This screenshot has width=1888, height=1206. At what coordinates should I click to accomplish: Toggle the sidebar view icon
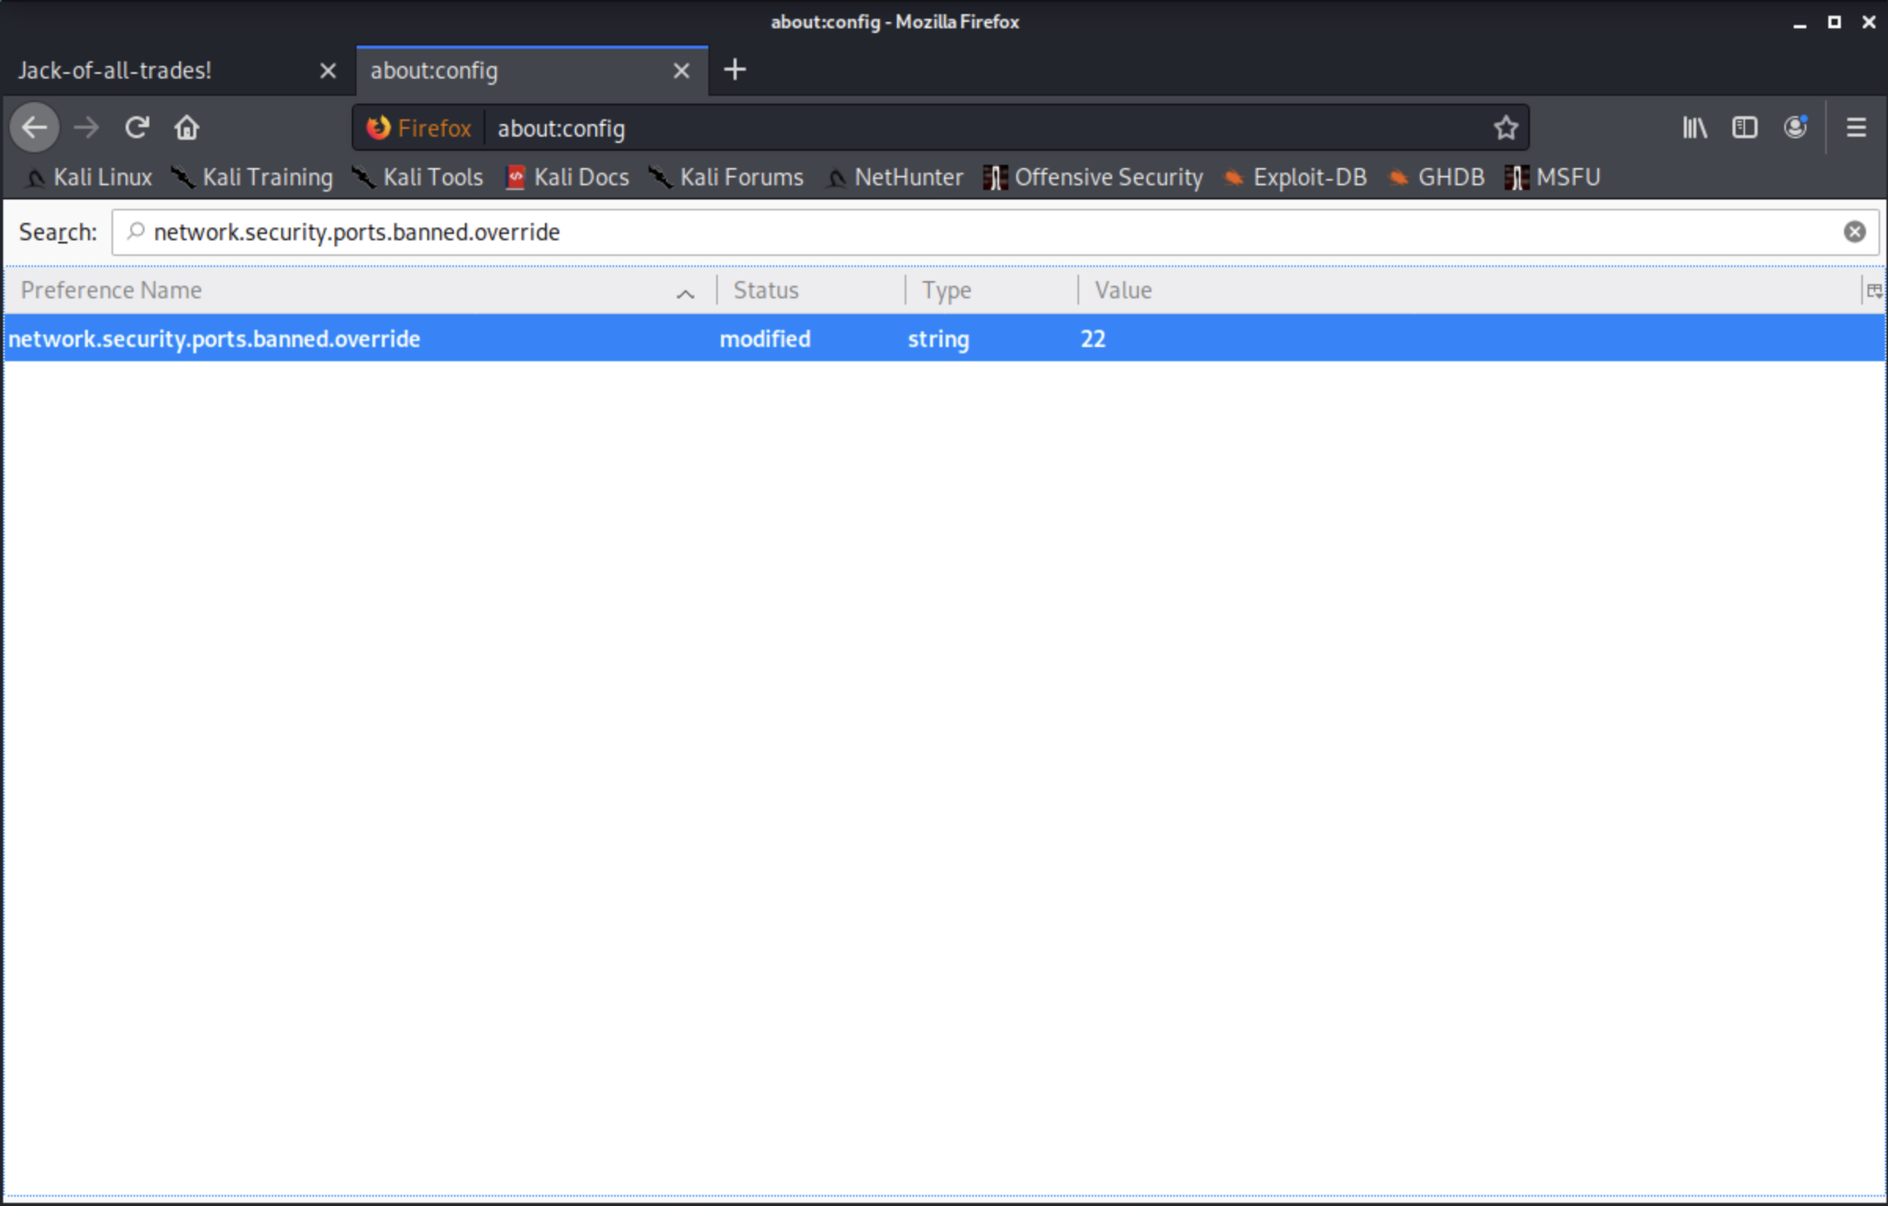click(1744, 127)
